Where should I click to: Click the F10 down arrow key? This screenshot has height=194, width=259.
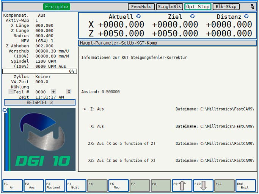203,186
